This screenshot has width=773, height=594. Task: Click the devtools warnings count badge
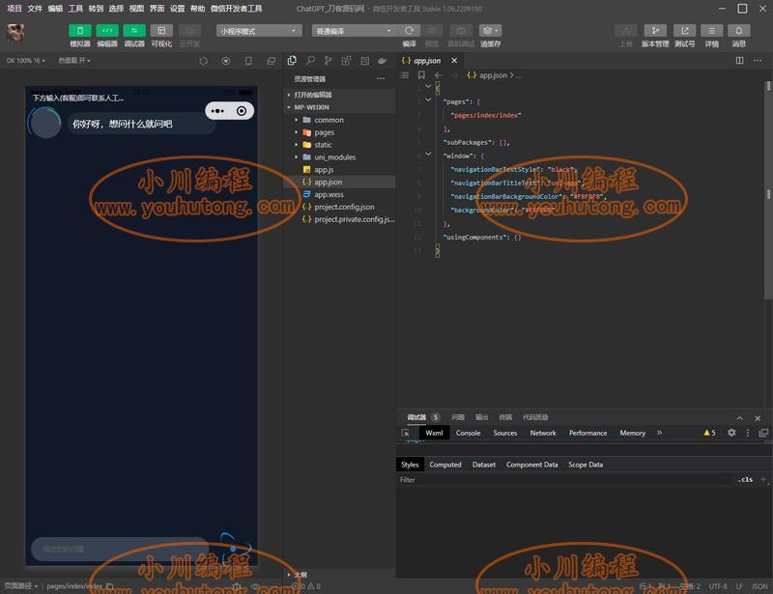[709, 433]
